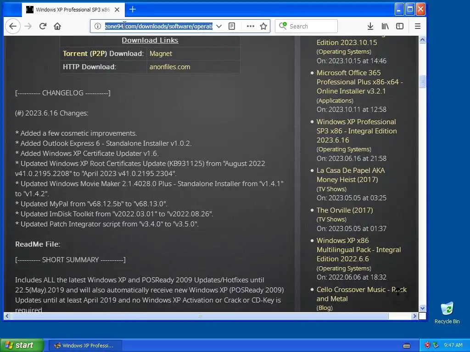Click 'Torrent (P2P) Download:' table cell
This screenshot has width=470, height=352.
103,54
